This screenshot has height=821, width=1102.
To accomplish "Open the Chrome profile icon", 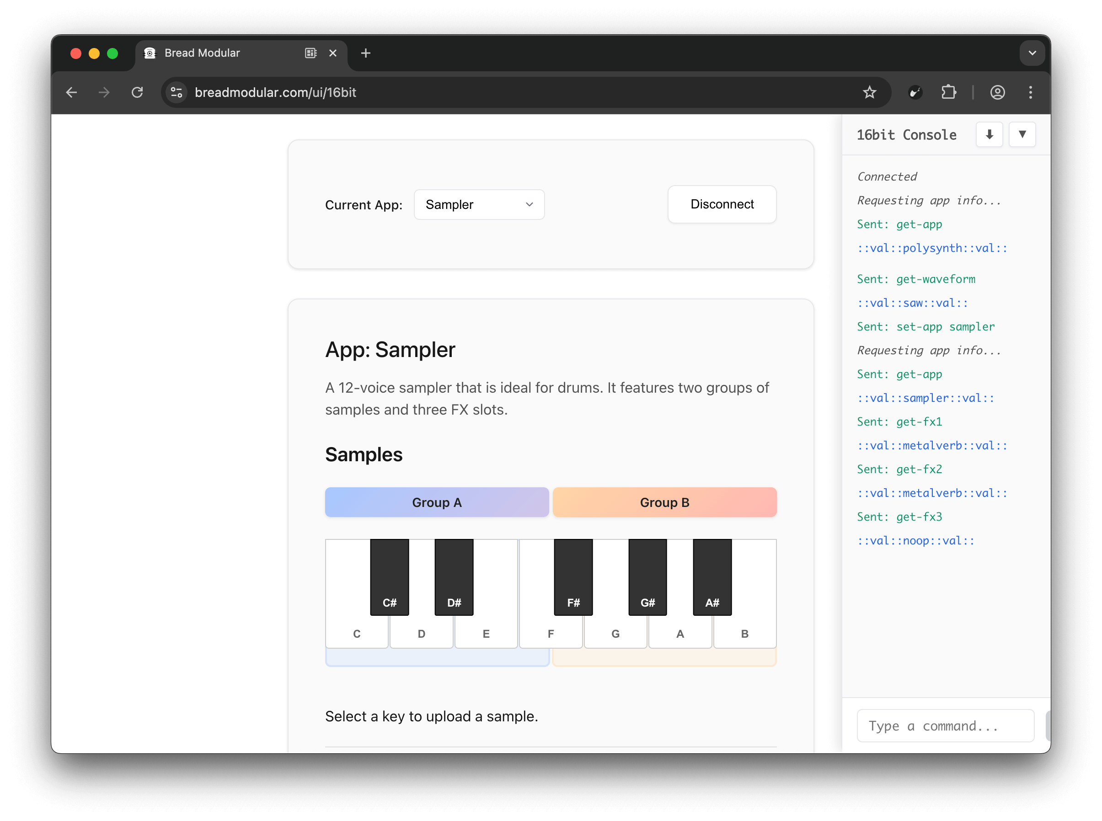I will pos(997,92).
